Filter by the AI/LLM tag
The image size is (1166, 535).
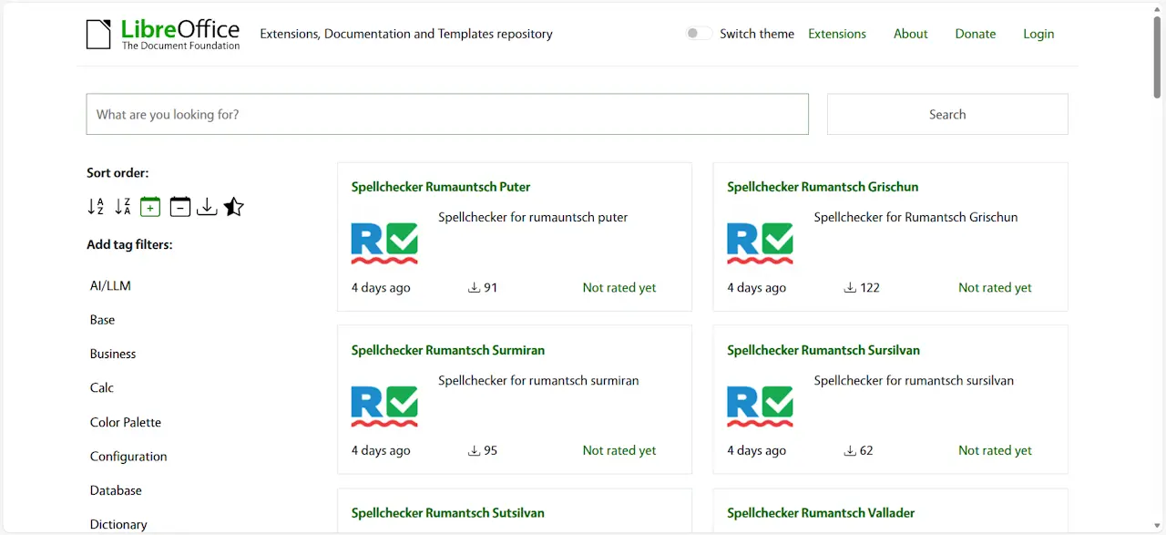click(x=110, y=285)
